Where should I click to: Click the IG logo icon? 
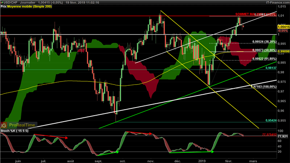pos(4,125)
